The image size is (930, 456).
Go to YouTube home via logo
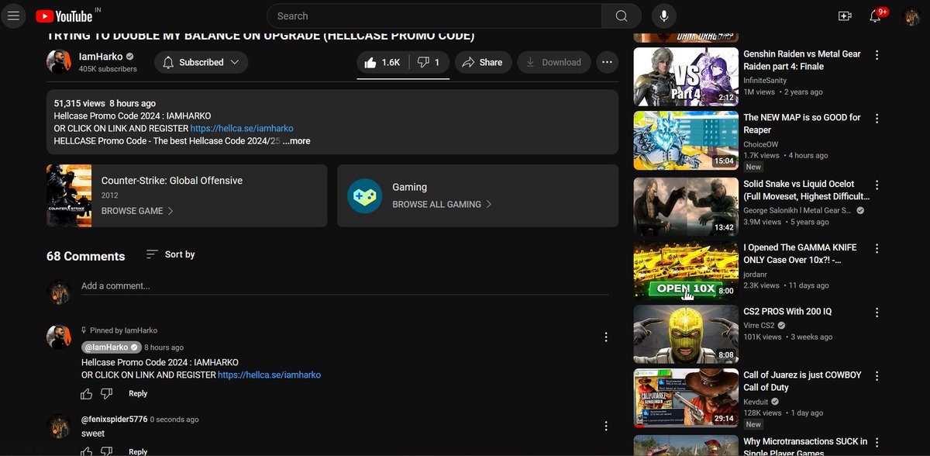click(x=64, y=16)
